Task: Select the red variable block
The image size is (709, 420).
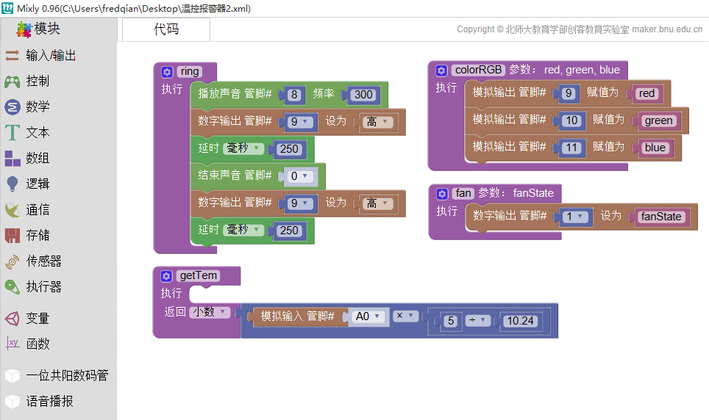Action: click(646, 93)
